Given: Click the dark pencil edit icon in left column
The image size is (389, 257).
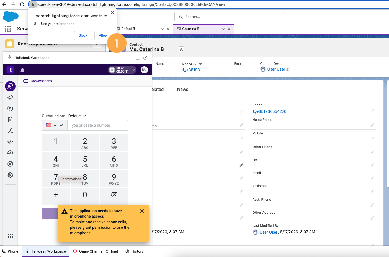Looking at the screenshot, I should tap(241, 165).
